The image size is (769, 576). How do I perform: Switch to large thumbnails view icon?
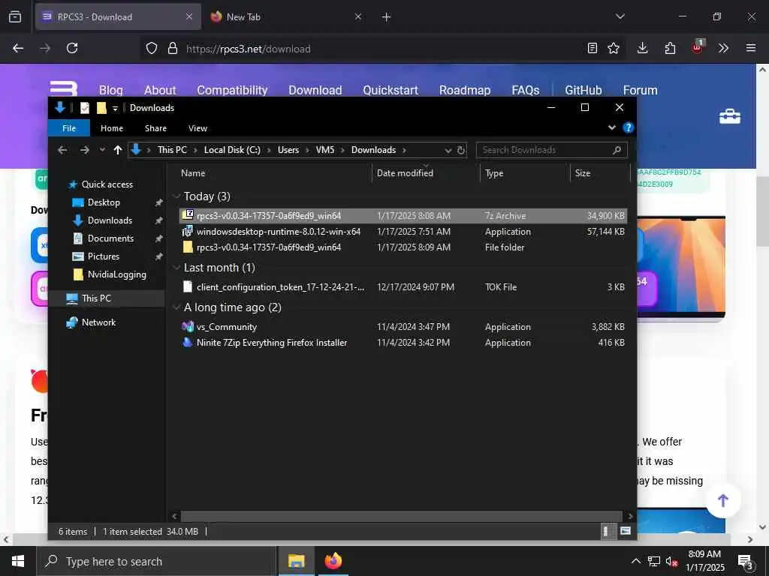tap(626, 531)
